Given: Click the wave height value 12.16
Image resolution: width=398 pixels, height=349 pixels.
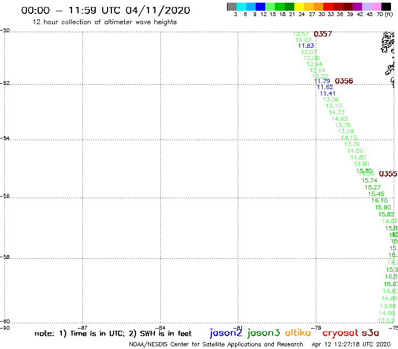Looking at the screenshot, I should 317,70.
